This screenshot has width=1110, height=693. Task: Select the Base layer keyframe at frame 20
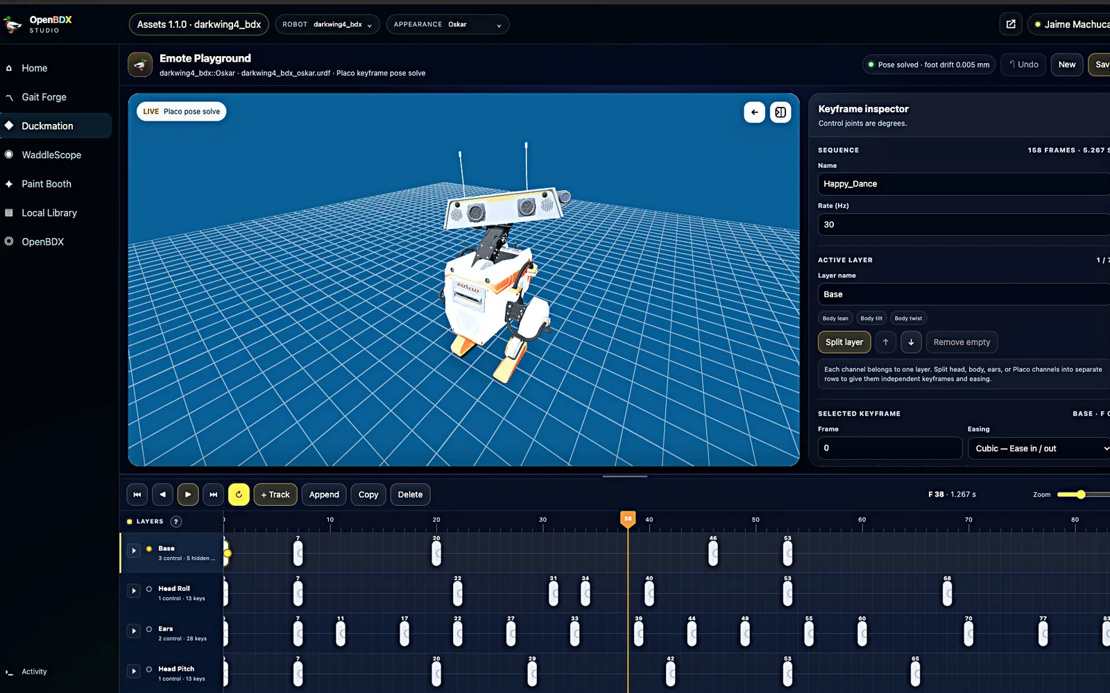436,553
